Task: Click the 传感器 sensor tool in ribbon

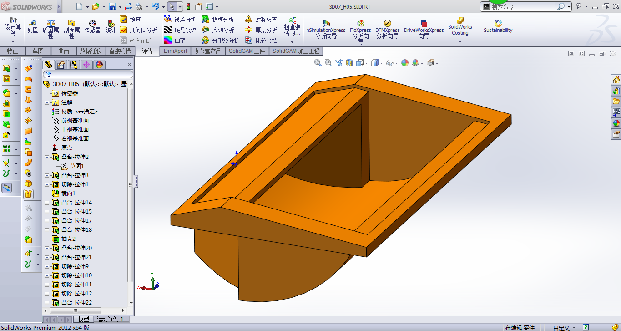Action: pos(92,26)
